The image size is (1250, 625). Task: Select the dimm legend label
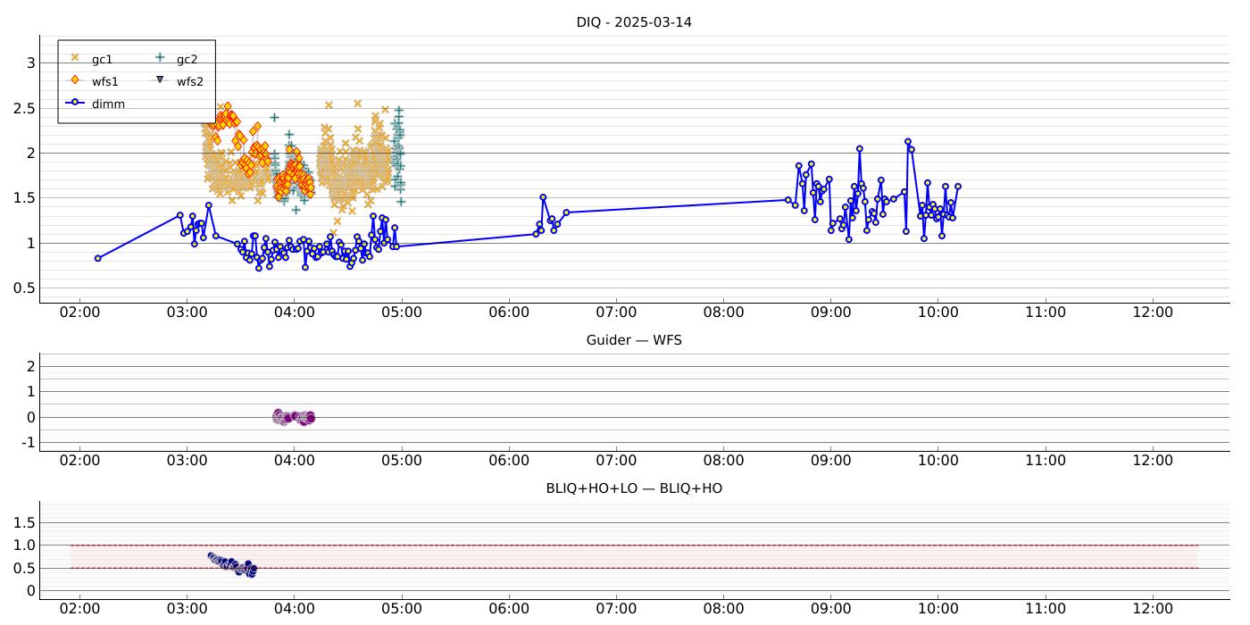(x=108, y=104)
